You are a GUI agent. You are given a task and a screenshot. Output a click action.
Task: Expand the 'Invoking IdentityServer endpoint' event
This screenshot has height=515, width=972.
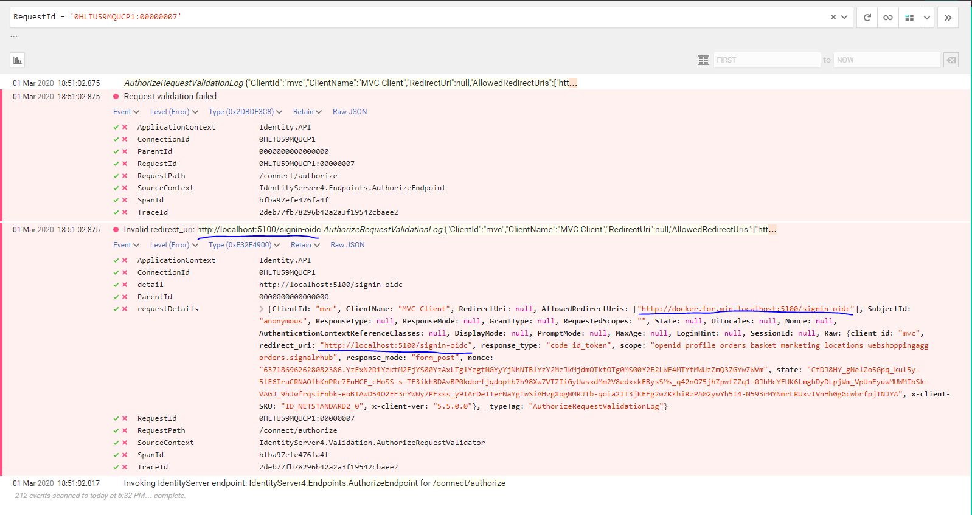pos(314,483)
